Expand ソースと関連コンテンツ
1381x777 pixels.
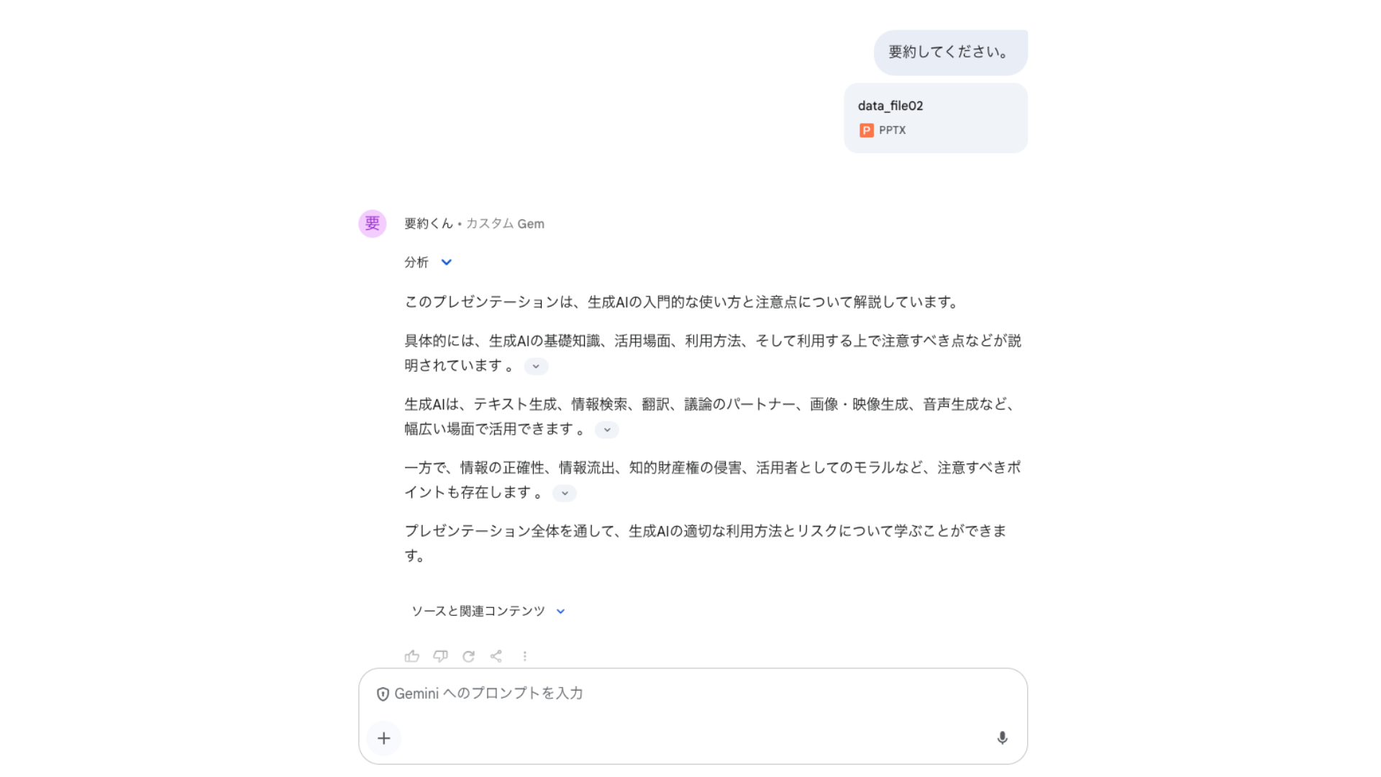(560, 610)
